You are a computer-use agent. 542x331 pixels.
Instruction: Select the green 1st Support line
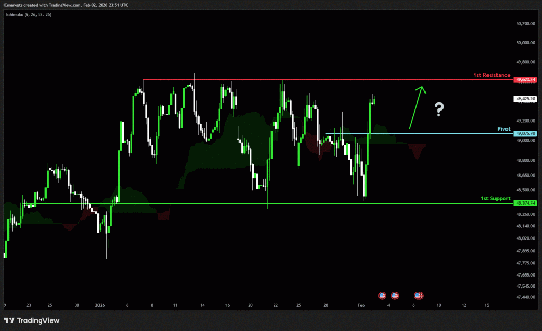[265, 203]
